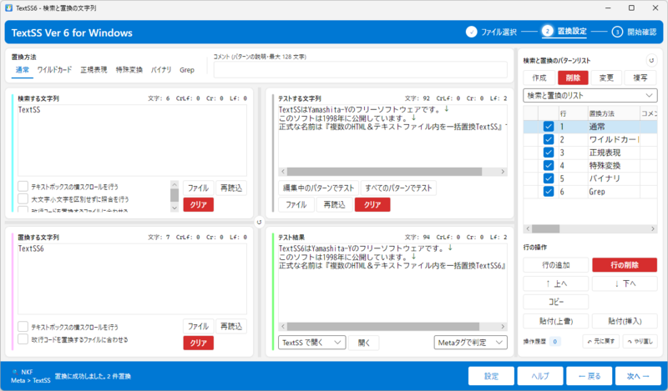Screen dimensions: 668x391
Task: Select the ワイルドカード tab
Action: pyautogui.click(x=54, y=70)
